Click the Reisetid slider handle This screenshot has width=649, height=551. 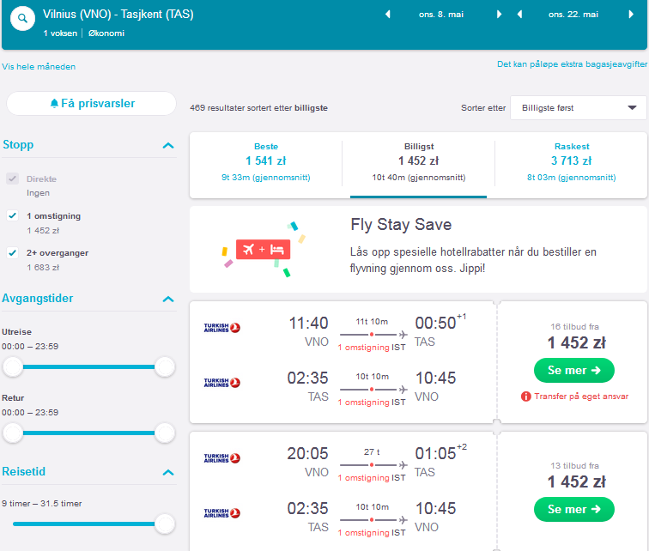165,524
